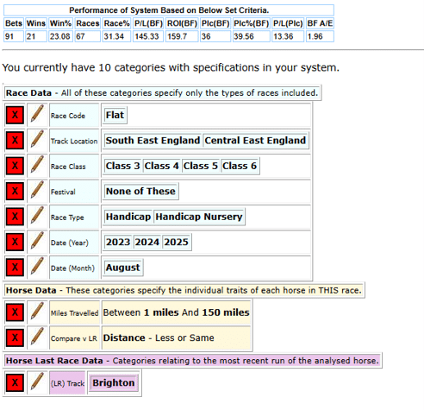This screenshot has height=410, width=424.
Task: Remove the Compare v LR category red X
Action: [x=15, y=337]
